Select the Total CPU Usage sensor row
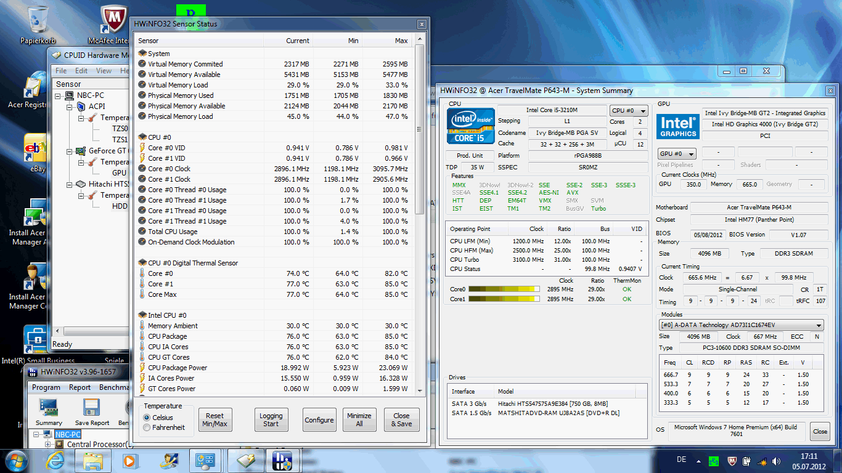This screenshot has width=842, height=473. tap(274, 232)
